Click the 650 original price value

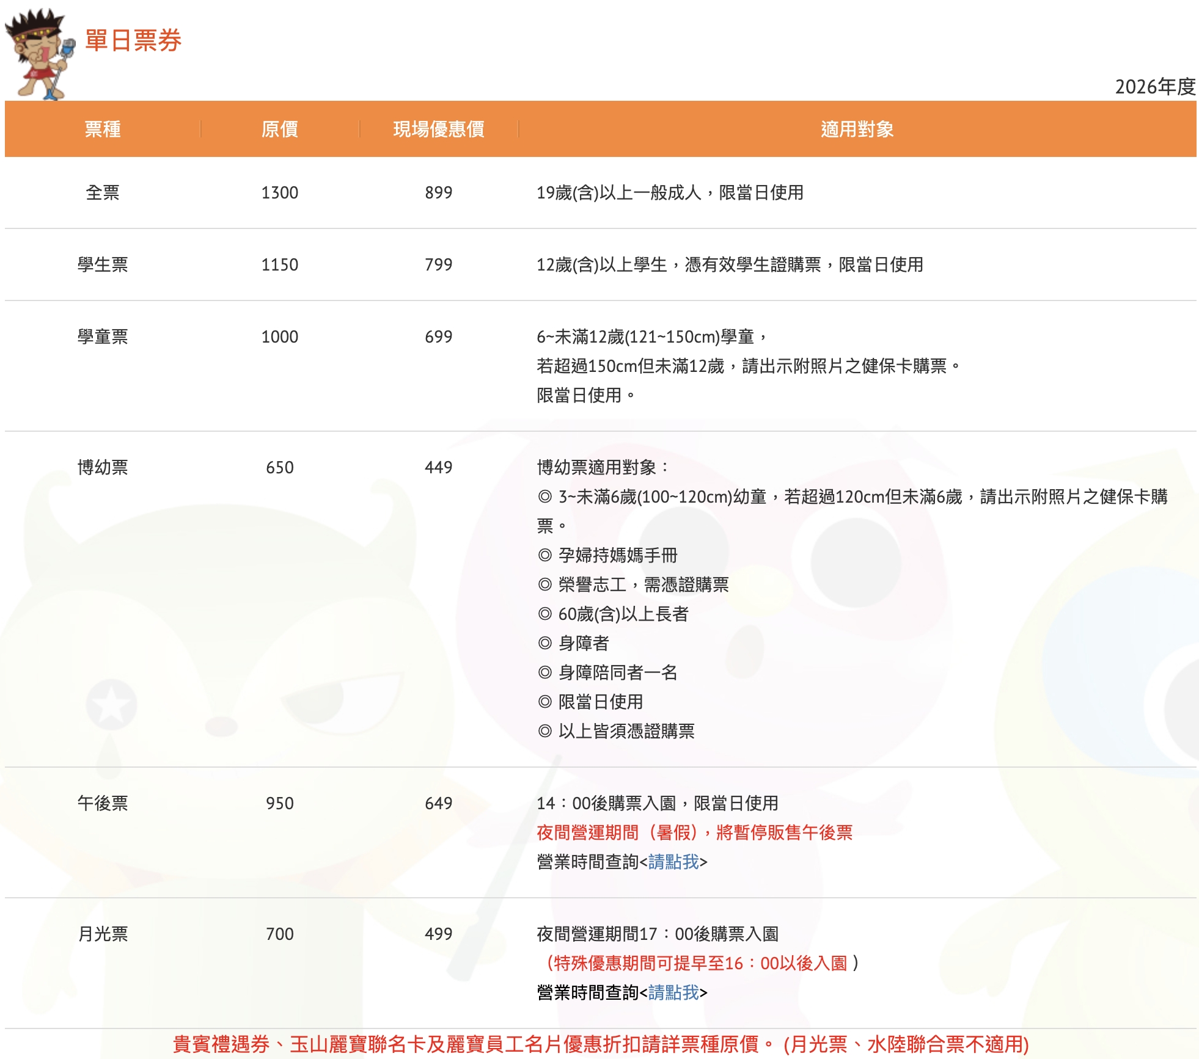tap(280, 467)
